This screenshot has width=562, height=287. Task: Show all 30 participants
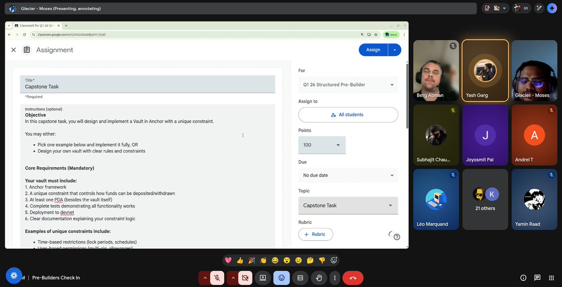521,8
